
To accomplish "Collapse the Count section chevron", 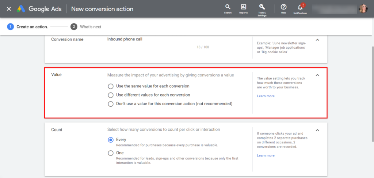I will 317,130.
